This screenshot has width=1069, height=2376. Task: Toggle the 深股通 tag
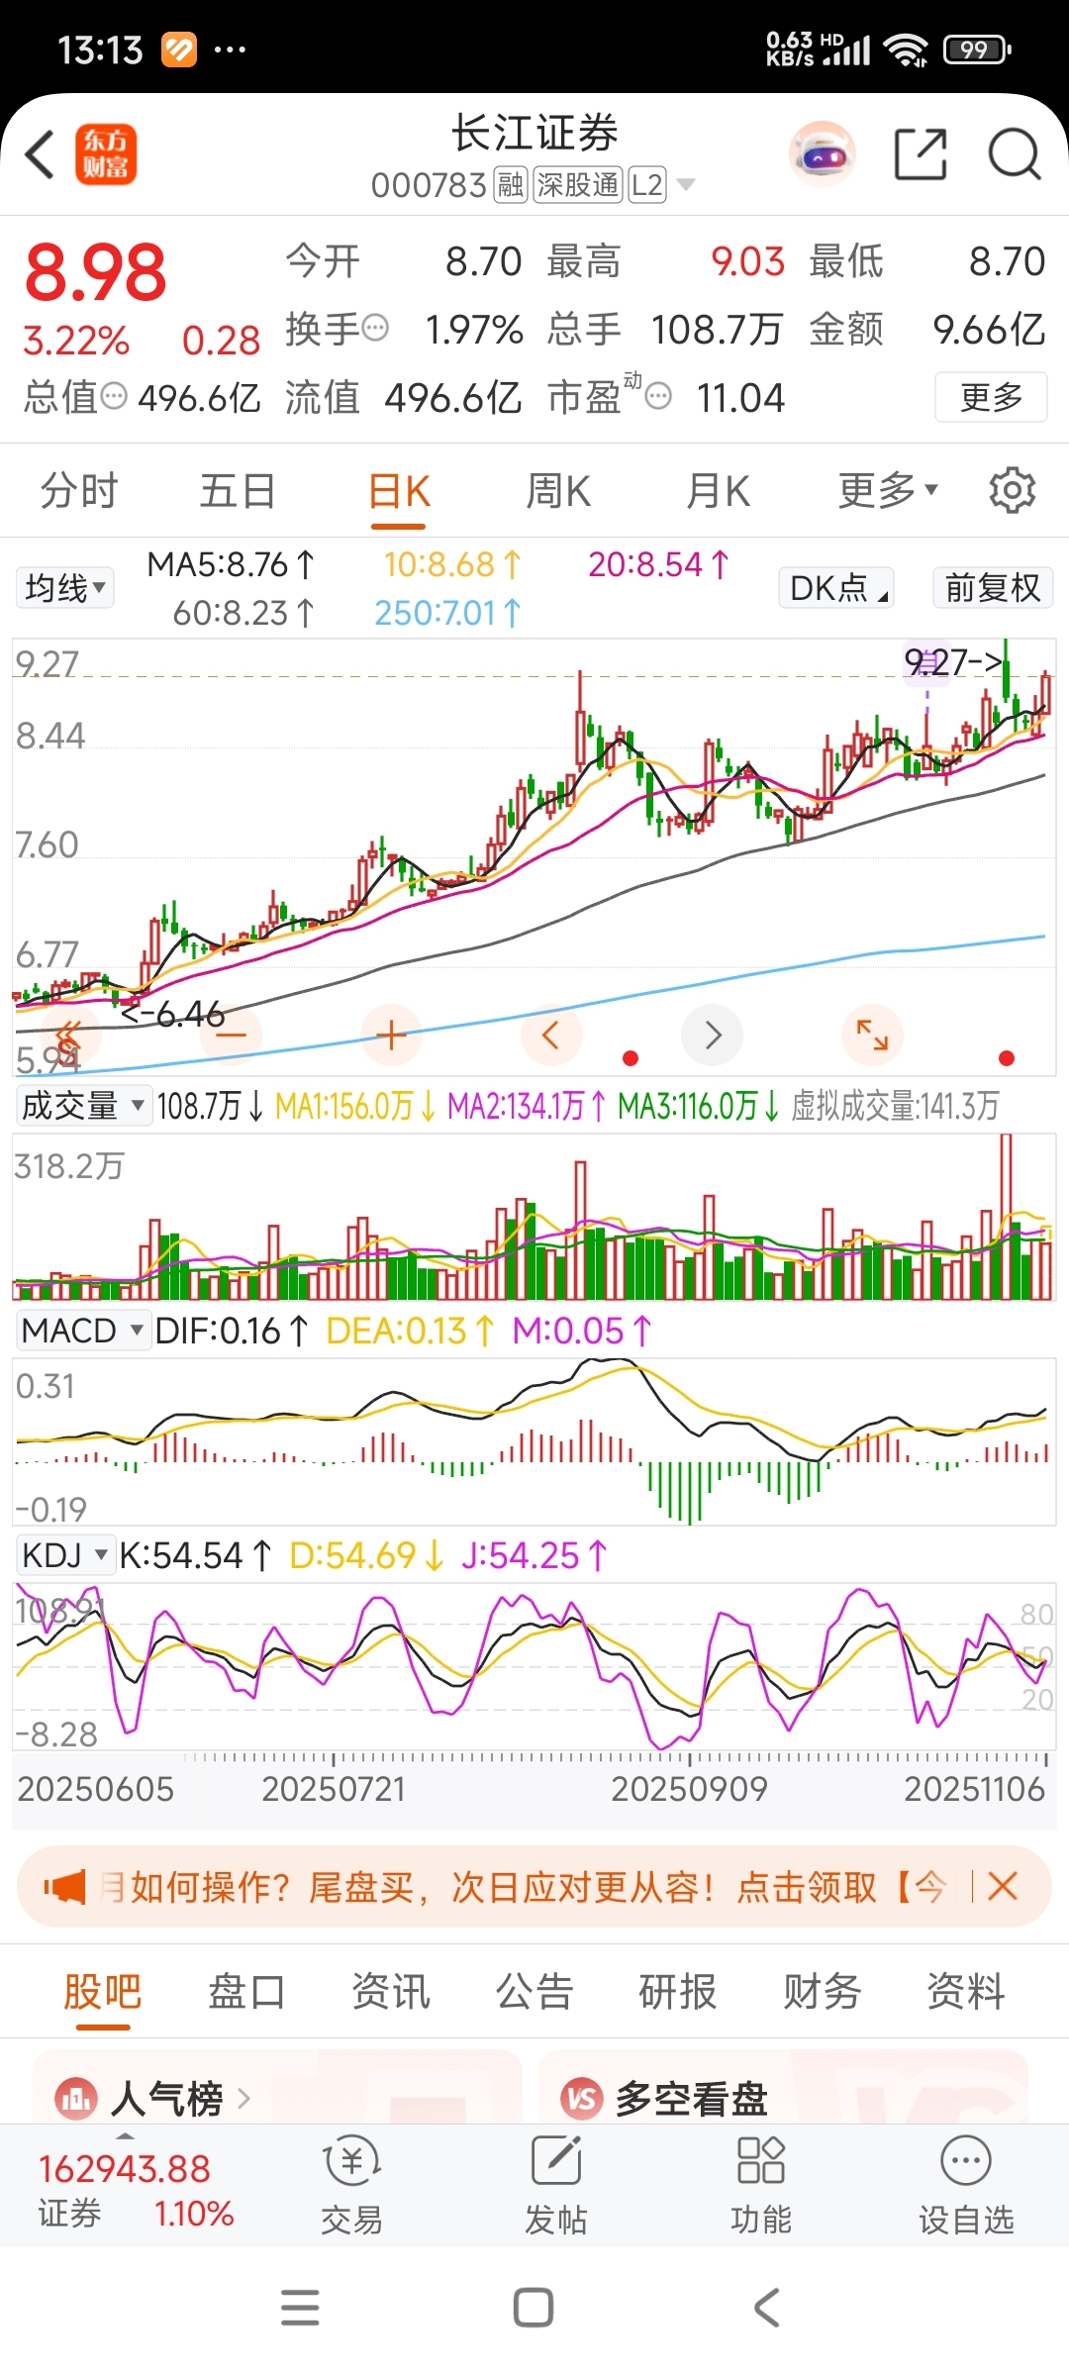pyautogui.click(x=578, y=185)
